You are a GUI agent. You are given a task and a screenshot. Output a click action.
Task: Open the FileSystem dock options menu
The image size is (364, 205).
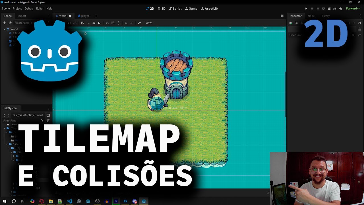[49, 108]
